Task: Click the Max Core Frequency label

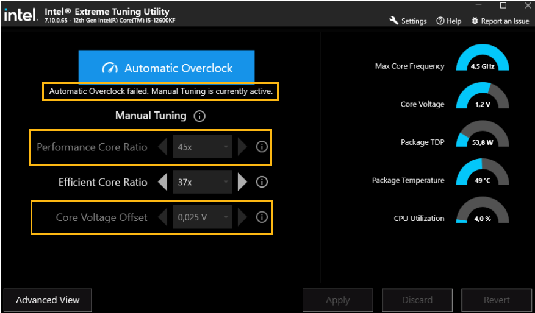Action: (410, 66)
